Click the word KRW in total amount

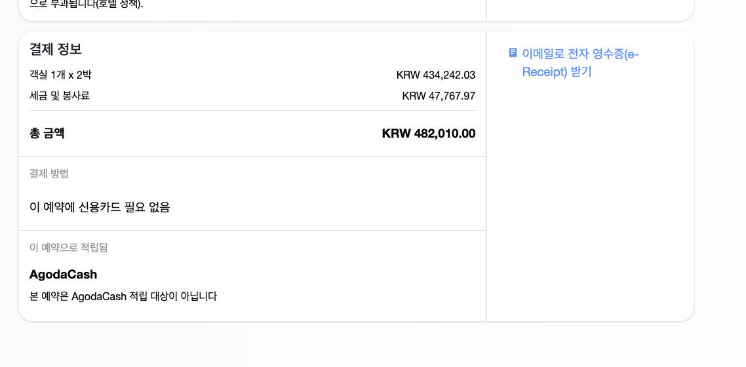397,134
